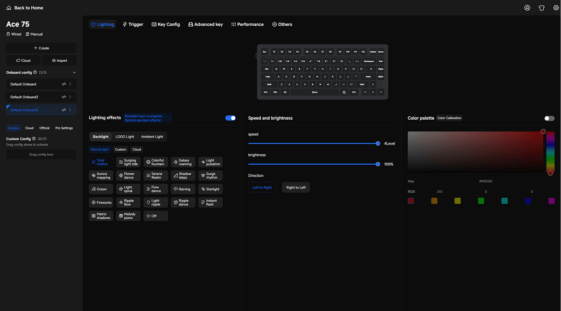Open code icon for Default Onboard2
The height and width of the screenshot is (311, 561).
pyautogui.click(x=64, y=97)
